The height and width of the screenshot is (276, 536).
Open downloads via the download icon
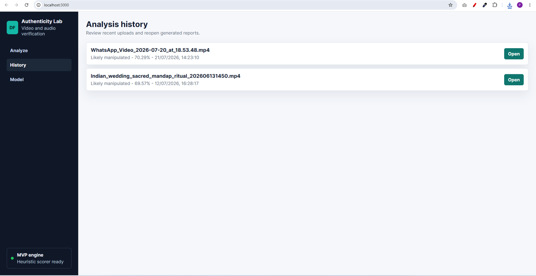coord(510,5)
